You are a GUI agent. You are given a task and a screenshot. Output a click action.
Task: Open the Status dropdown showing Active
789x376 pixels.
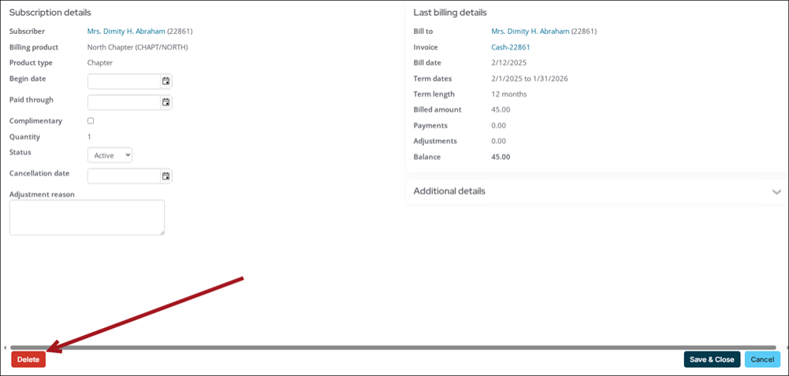[110, 156]
